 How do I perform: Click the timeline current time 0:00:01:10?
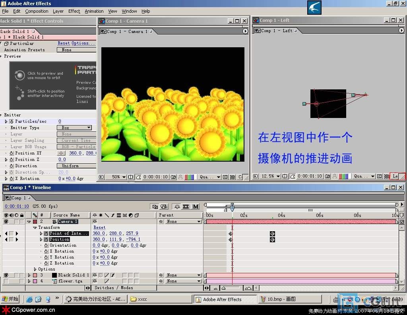(x=17, y=206)
